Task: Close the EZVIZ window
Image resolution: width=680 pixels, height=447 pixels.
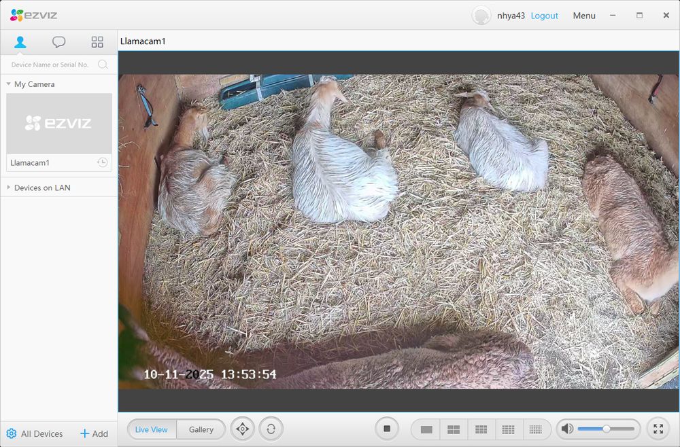Action: pos(666,15)
